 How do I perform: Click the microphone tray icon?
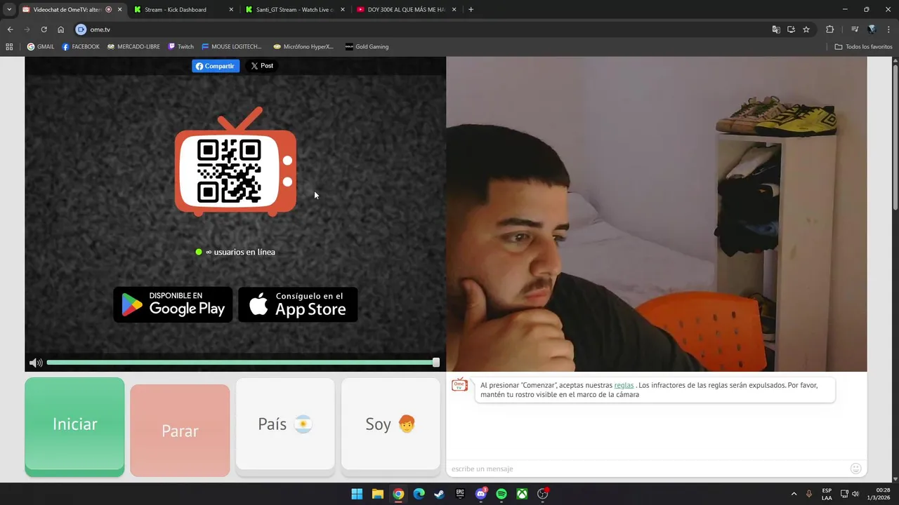coord(809,494)
